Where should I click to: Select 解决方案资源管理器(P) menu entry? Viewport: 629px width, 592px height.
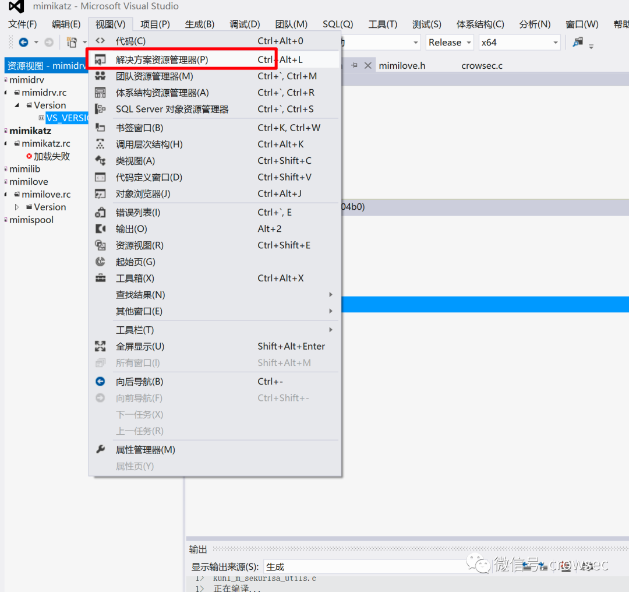[x=214, y=60]
